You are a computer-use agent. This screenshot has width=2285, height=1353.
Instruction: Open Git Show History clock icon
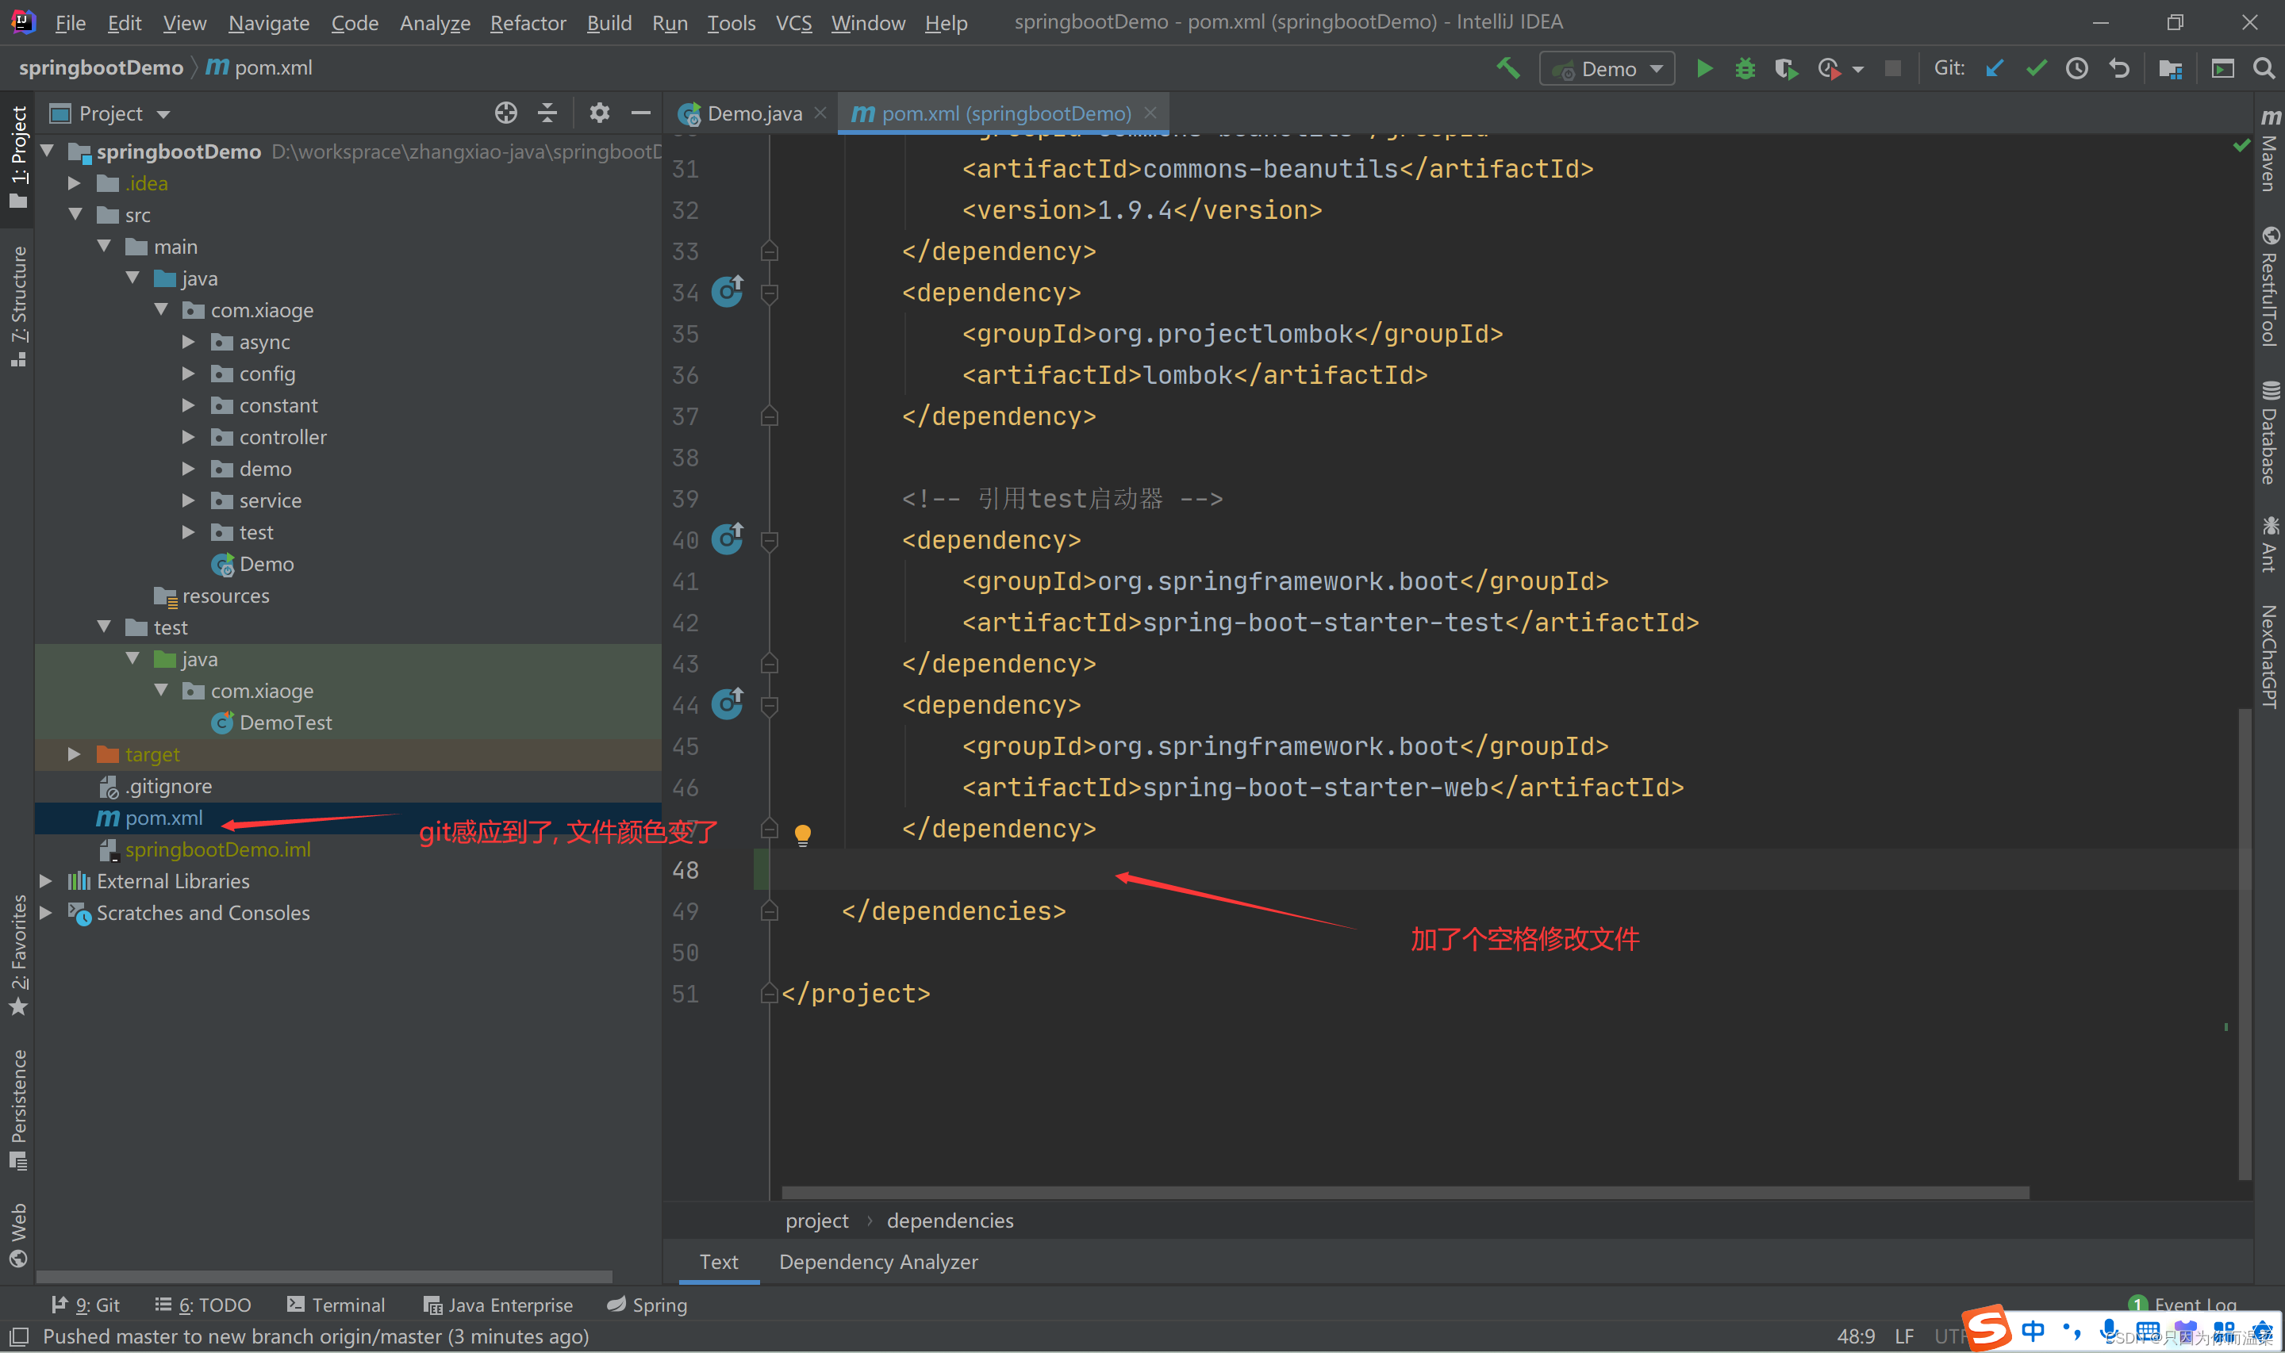coord(2076,69)
